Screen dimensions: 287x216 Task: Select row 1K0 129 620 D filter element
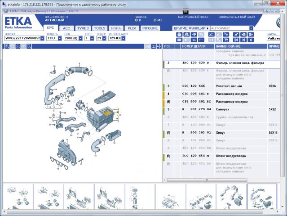pos(221,64)
